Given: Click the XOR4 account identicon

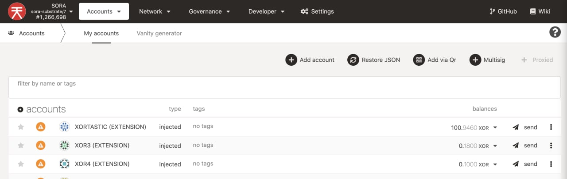Looking at the screenshot, I should (x=64, y=164).
